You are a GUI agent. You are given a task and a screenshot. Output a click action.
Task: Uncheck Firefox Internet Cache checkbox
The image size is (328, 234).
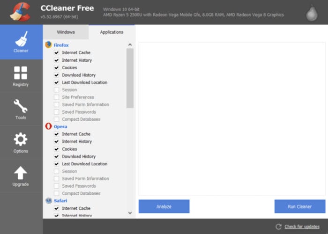[x=57, y=52]
